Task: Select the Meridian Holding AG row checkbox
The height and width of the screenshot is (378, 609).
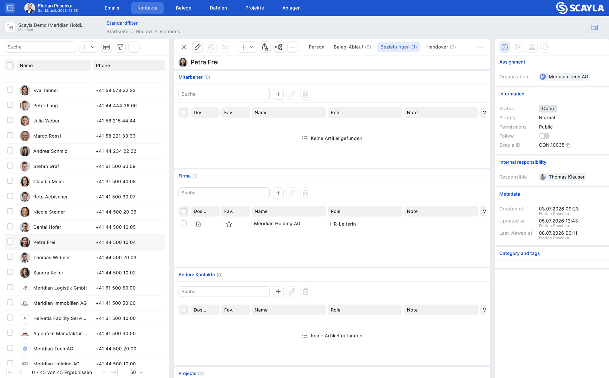Action: tap(184, 224)
